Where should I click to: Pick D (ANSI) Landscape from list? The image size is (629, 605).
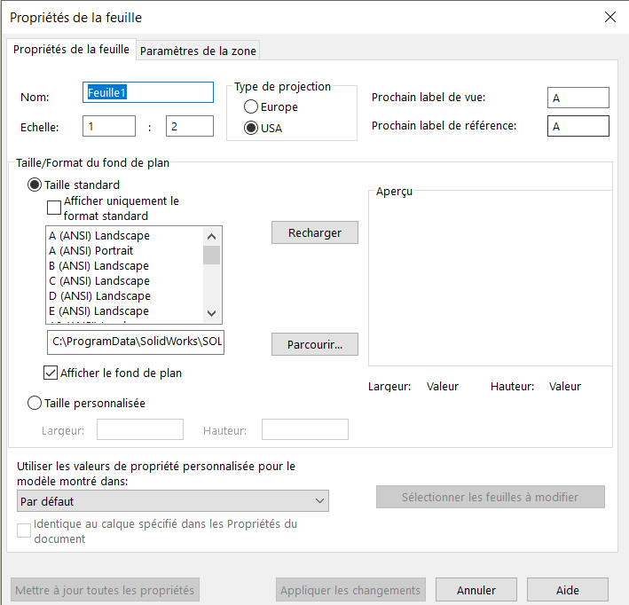pyautogui.click(x=99, y=296)
